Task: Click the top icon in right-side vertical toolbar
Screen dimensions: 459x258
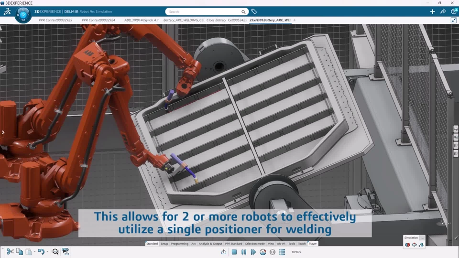Action: 456,129
